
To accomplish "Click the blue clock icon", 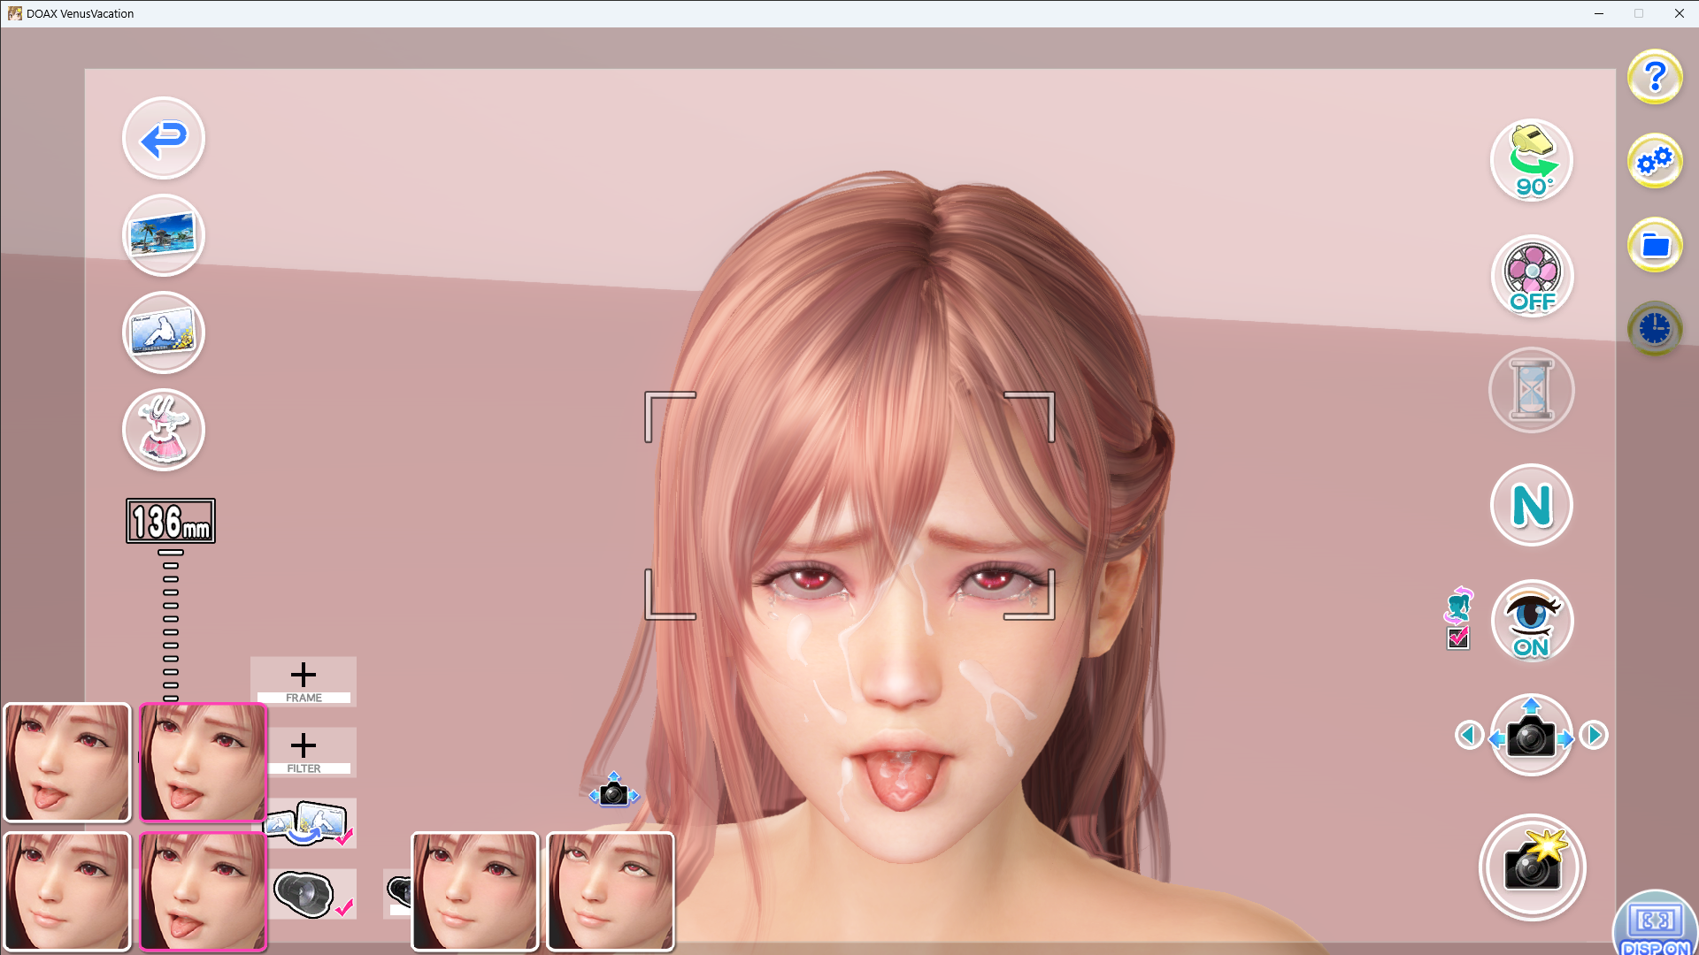I will click(1655, 329).
